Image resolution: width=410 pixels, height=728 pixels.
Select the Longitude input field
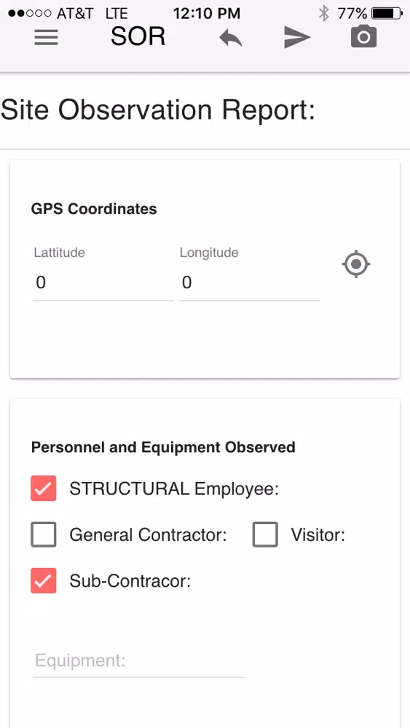click(250, 282)
